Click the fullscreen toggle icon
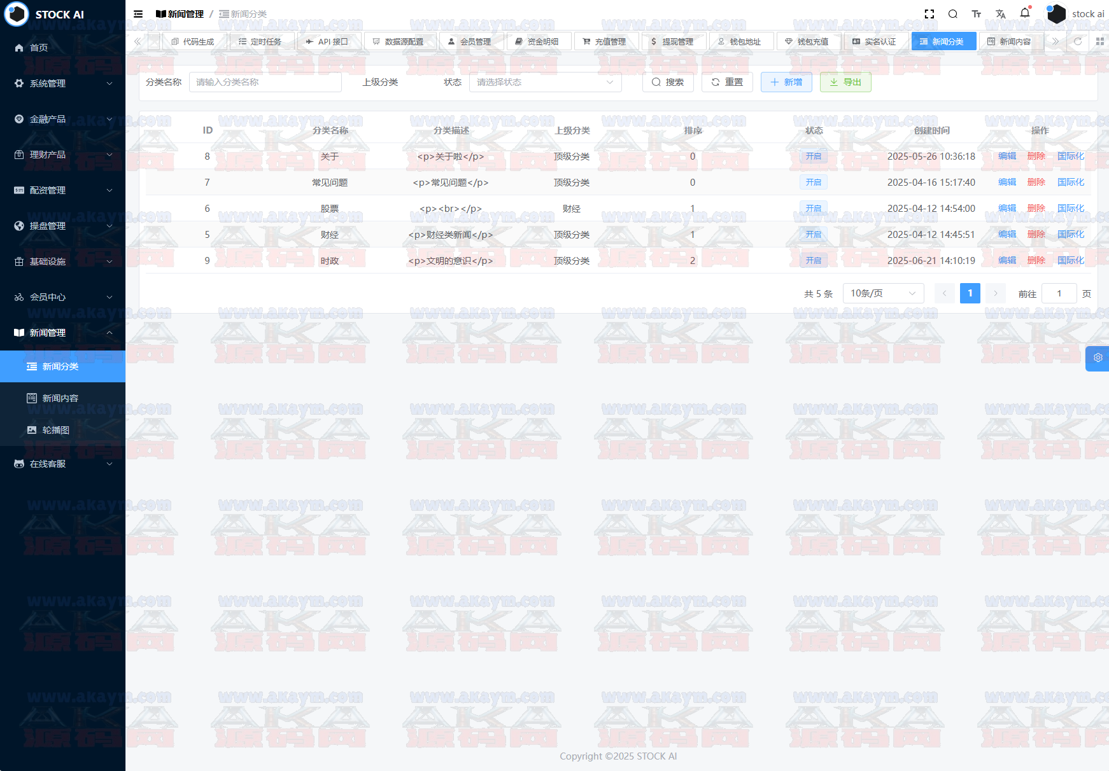Screen dimensions: 1109x771 point(929,14)
